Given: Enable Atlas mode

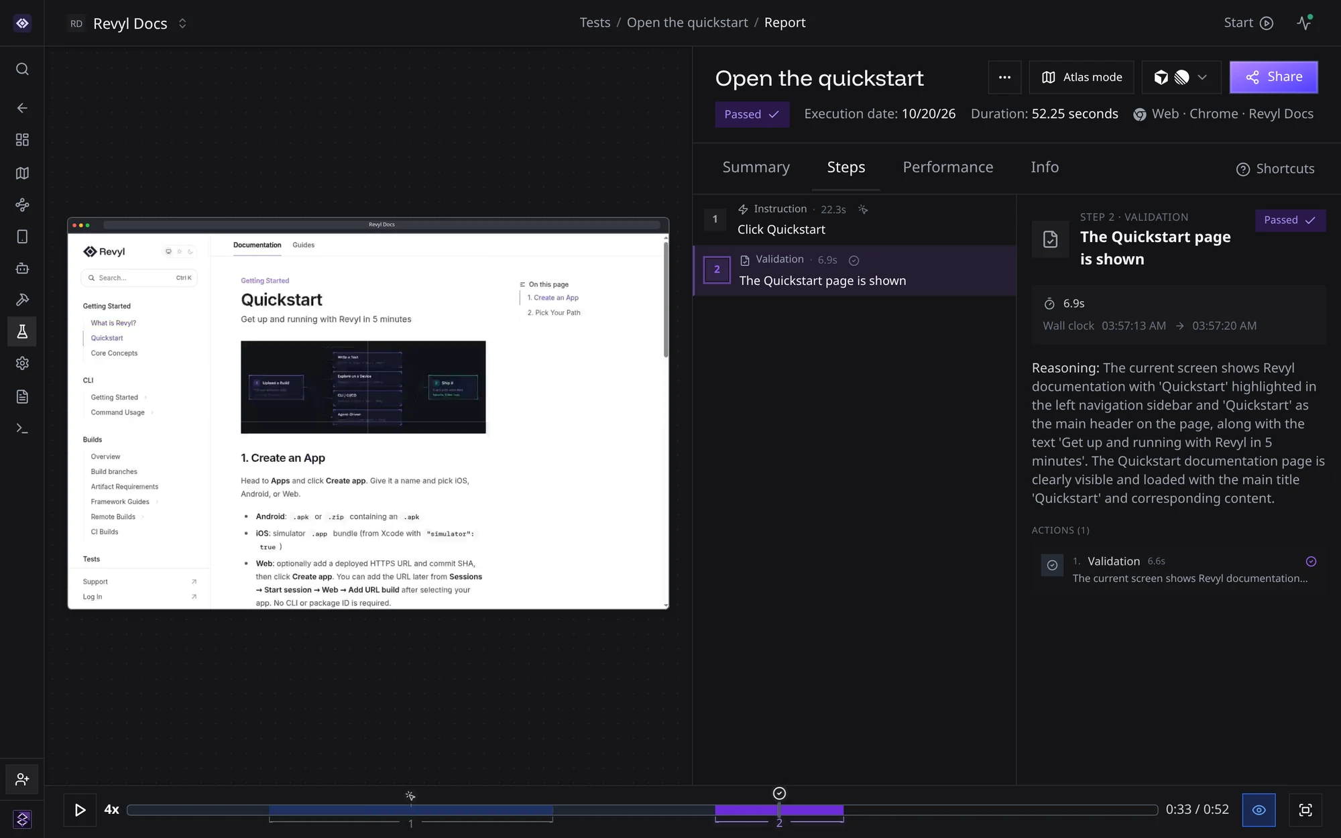Looking at the screenshot, I should pos(1082,77).
